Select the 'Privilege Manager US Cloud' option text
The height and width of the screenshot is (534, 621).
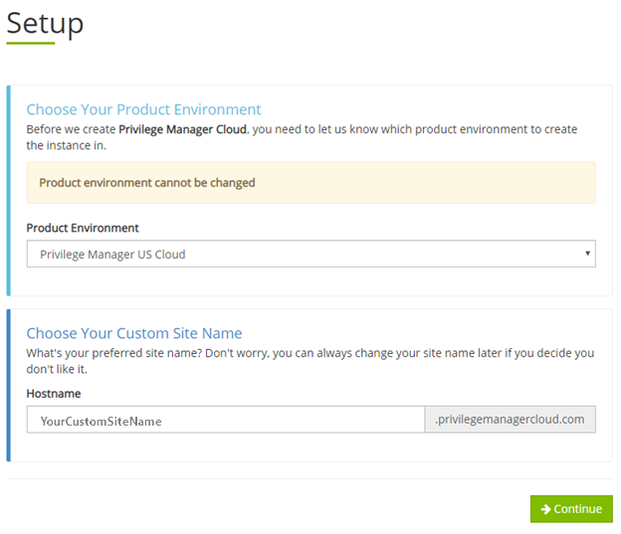[x=112, y=255]
